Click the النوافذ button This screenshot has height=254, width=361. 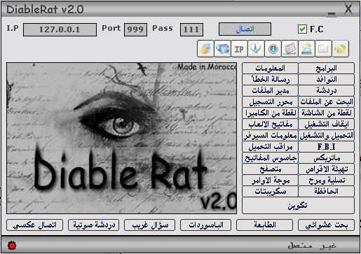[327, 79]
